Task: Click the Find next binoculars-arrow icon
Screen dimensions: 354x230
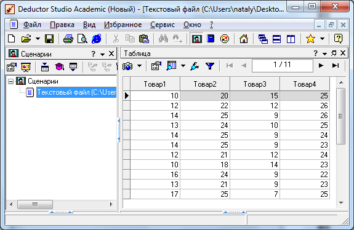Action: (177, 39)
